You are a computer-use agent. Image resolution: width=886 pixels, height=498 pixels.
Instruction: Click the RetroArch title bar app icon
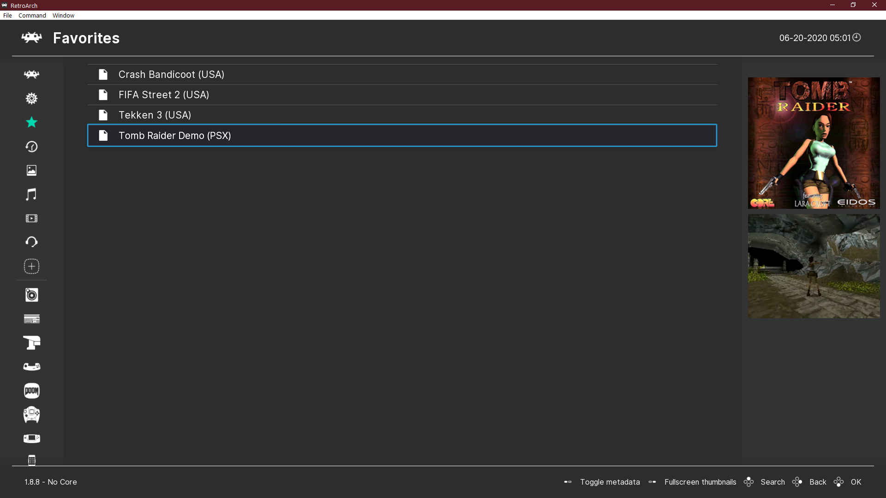pos(5,5)
